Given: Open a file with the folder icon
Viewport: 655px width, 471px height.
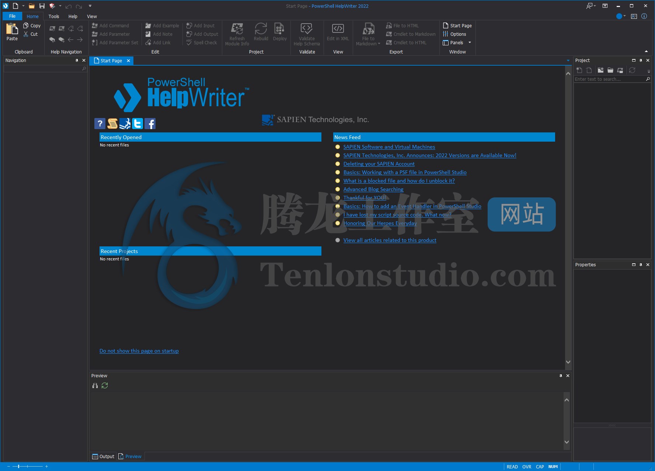Looking at the screenshot, I should [x=32, y=6].
